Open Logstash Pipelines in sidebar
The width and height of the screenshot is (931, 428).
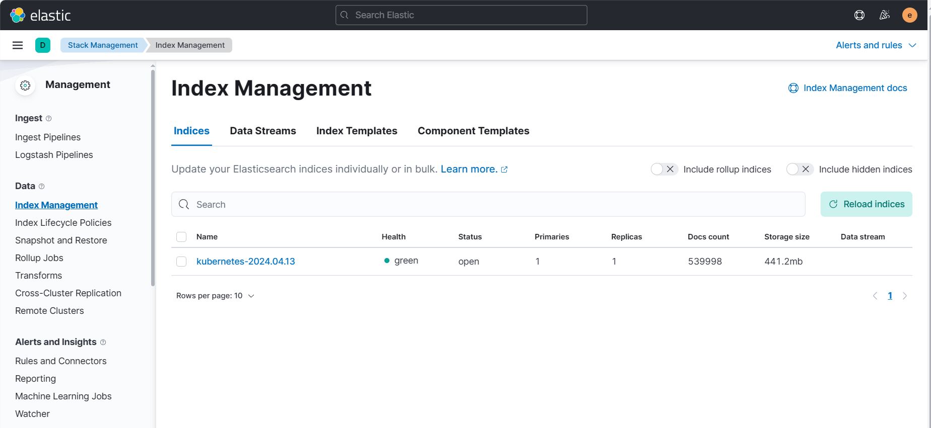54,155
